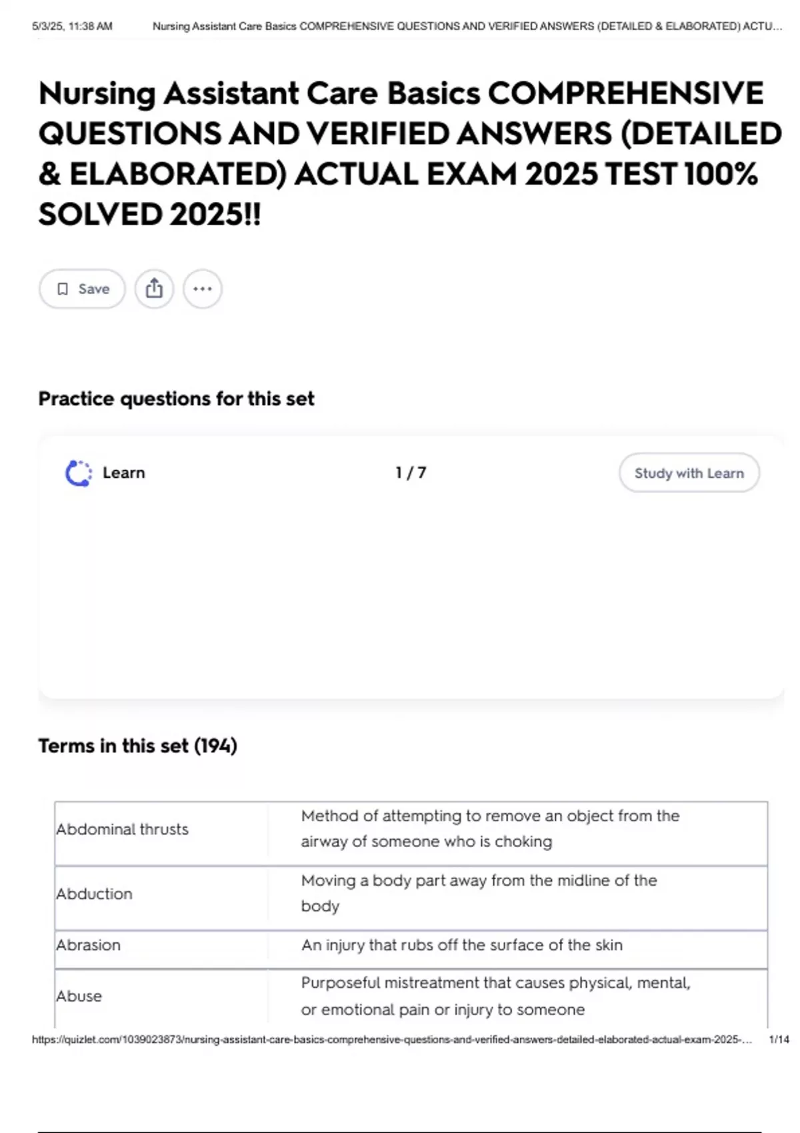Screen dimensions: 800x1133
Task: Click the 1/14 page number indicator
Action: [779, 1040]
